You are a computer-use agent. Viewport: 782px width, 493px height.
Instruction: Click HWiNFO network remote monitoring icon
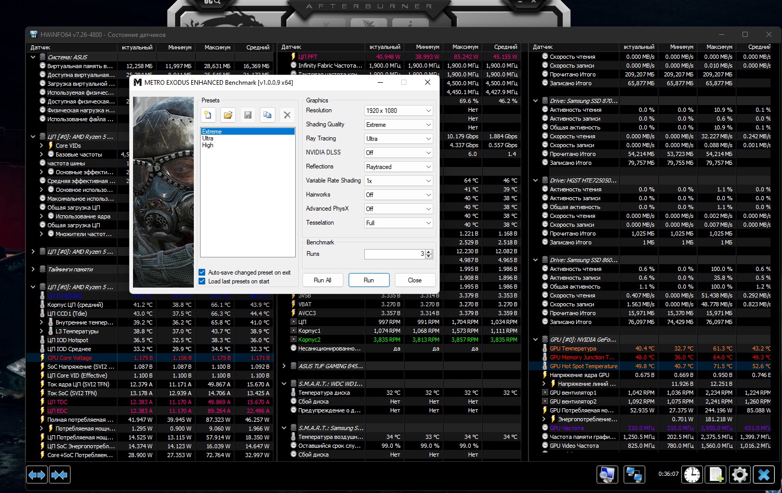point(634,474)
